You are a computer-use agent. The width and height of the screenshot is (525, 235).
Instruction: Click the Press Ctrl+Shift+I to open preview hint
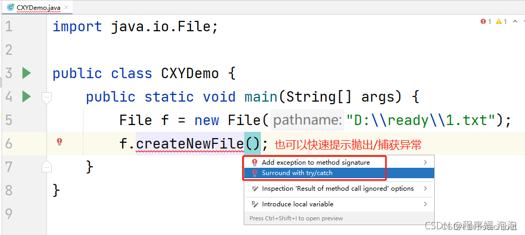pos(296,218)
